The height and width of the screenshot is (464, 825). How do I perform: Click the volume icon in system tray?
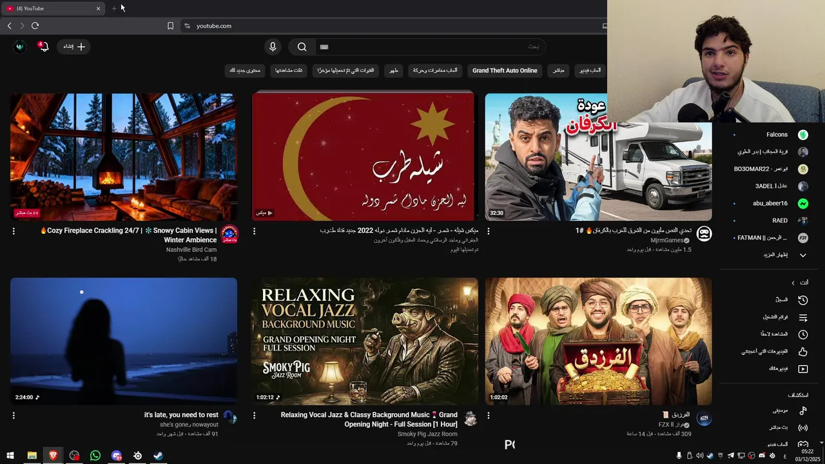pyautogui.click(x=699, y=456)
